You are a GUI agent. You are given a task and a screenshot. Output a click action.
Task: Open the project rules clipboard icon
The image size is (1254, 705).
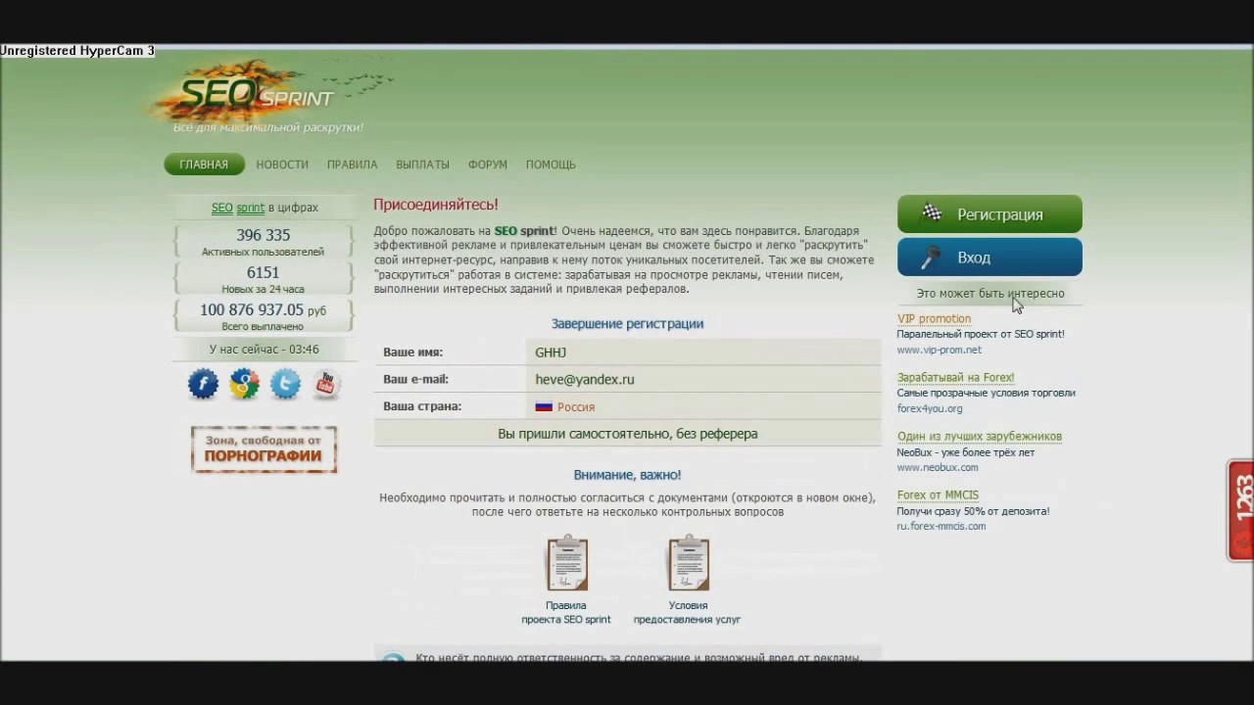[566, 563]
